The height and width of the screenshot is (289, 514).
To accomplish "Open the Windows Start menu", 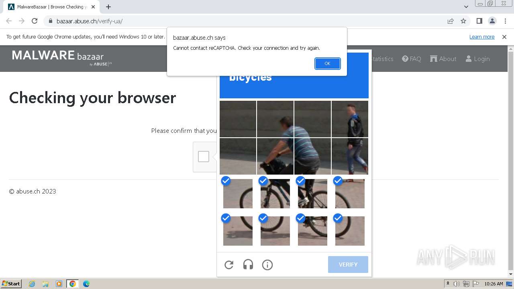I will point(11,283).
